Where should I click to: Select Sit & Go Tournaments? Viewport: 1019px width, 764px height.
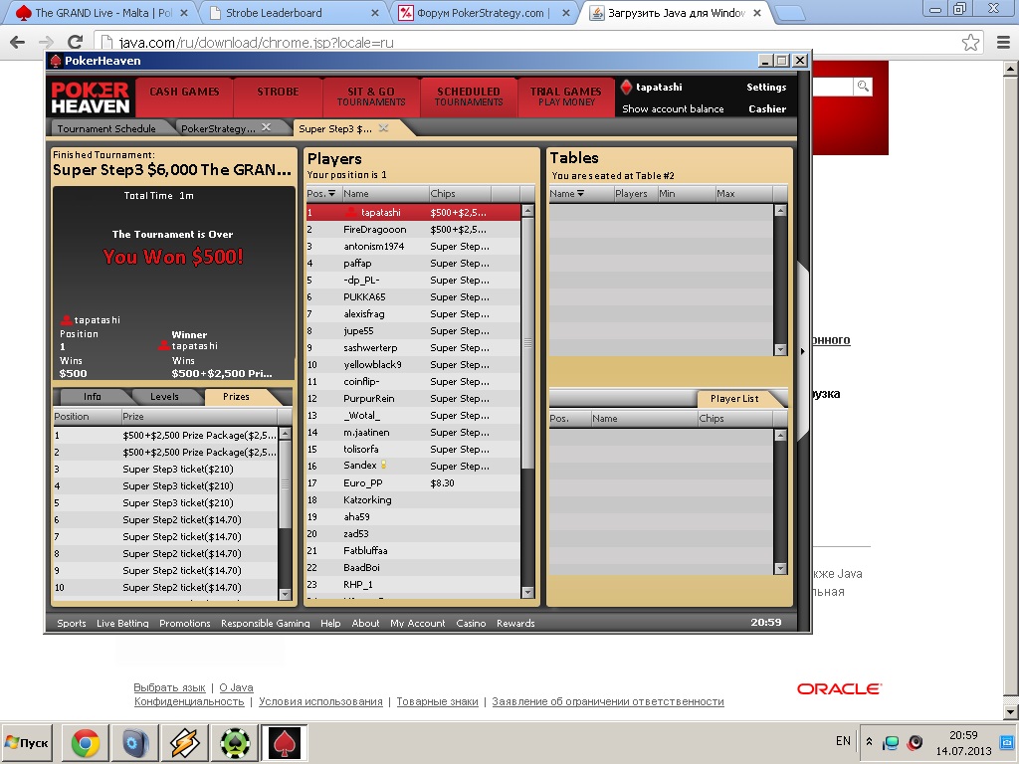pyautogui.click(x=370, y=96)
